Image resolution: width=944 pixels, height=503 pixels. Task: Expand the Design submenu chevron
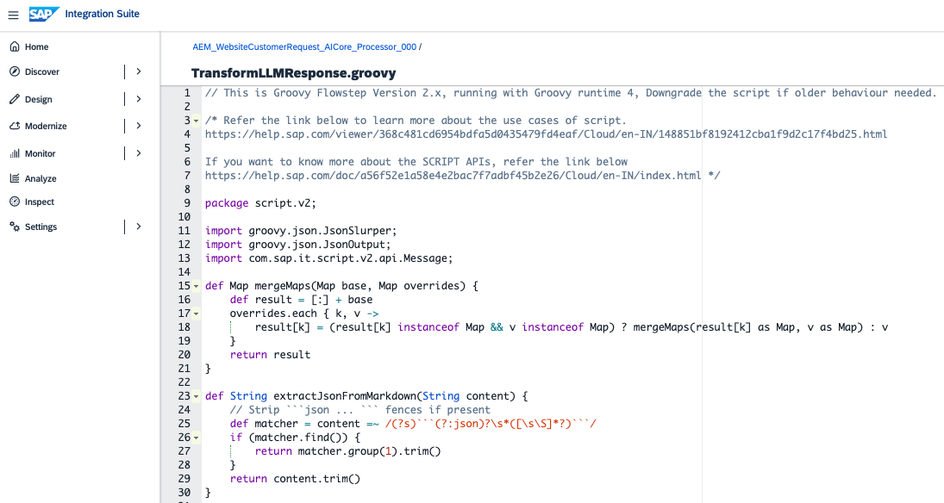coord(139,99)
